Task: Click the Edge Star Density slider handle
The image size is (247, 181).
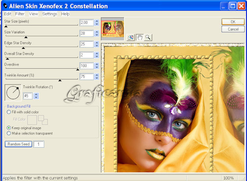Action: tap(23, 48)
